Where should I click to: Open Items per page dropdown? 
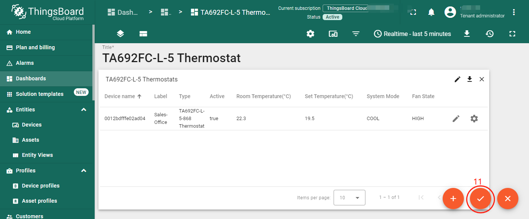tap(349, 197)
